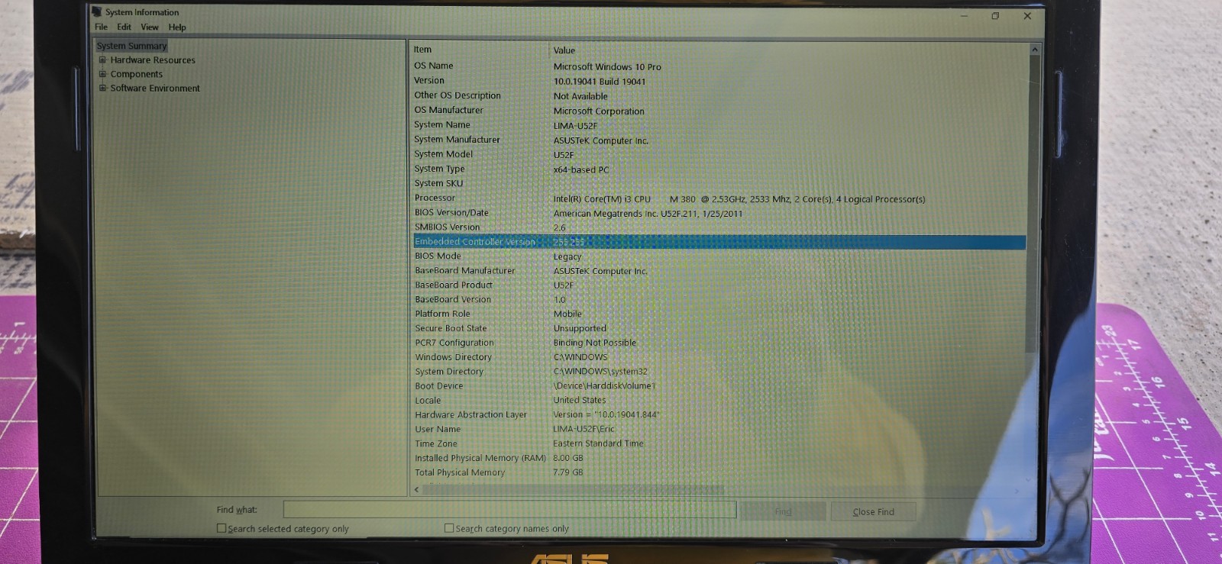Click the Find button

coord(783,511)
